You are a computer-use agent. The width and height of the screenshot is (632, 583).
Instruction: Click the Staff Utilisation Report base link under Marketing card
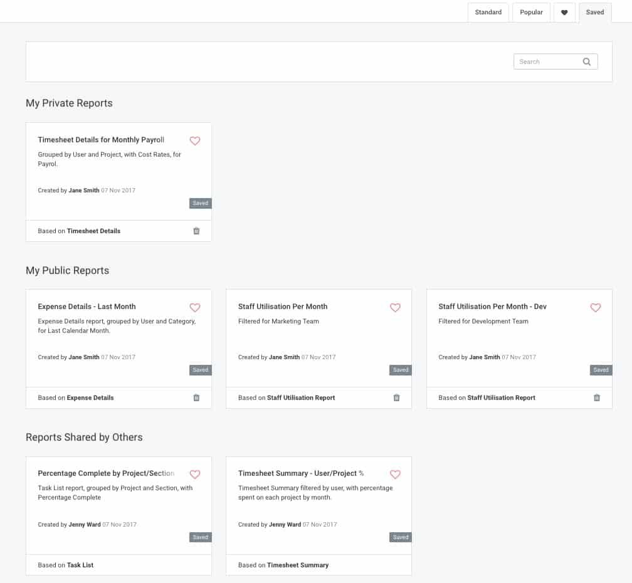301,397
